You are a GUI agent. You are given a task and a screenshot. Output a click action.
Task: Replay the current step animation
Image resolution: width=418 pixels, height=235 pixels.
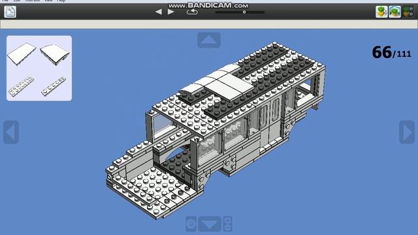click(x=192, y=12)
